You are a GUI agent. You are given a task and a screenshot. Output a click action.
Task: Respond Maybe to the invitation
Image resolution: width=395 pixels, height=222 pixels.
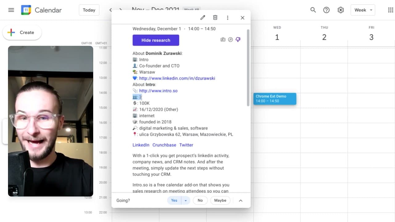220,200
